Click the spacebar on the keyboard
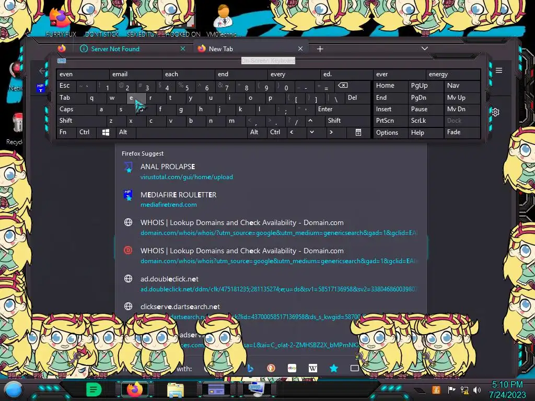Image resolution: width=535 pixels, height=401 pixels. (191, 132)
